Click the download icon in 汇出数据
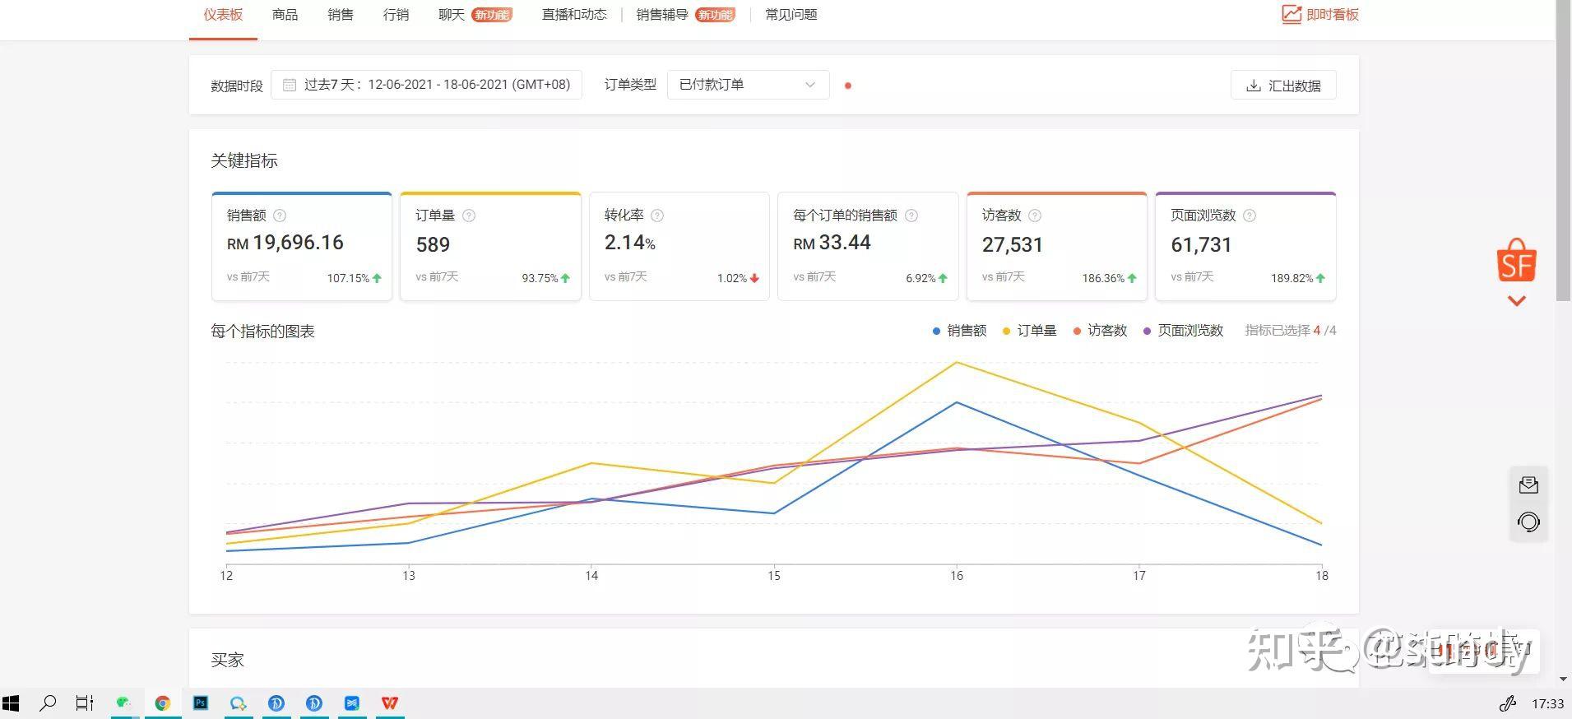Image resolution: width=1572 pixels, height=719 pixels. (x=1254, y=86)
